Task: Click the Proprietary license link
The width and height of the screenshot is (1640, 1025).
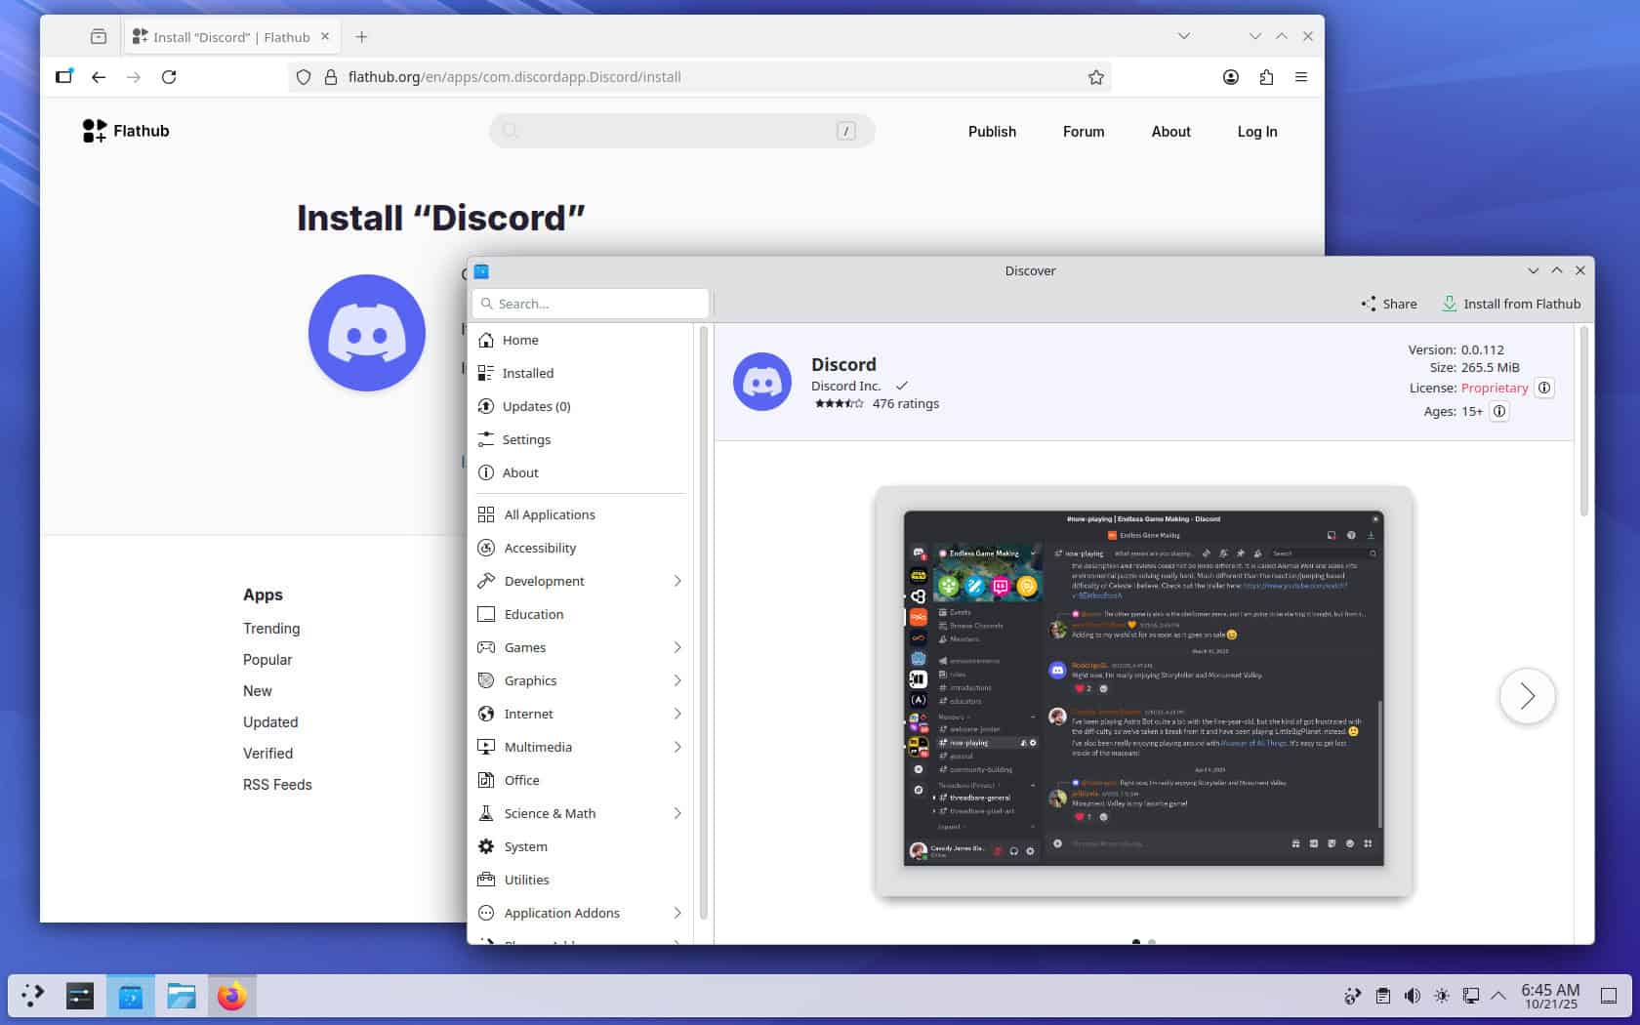Action: tap(1494, 388)
